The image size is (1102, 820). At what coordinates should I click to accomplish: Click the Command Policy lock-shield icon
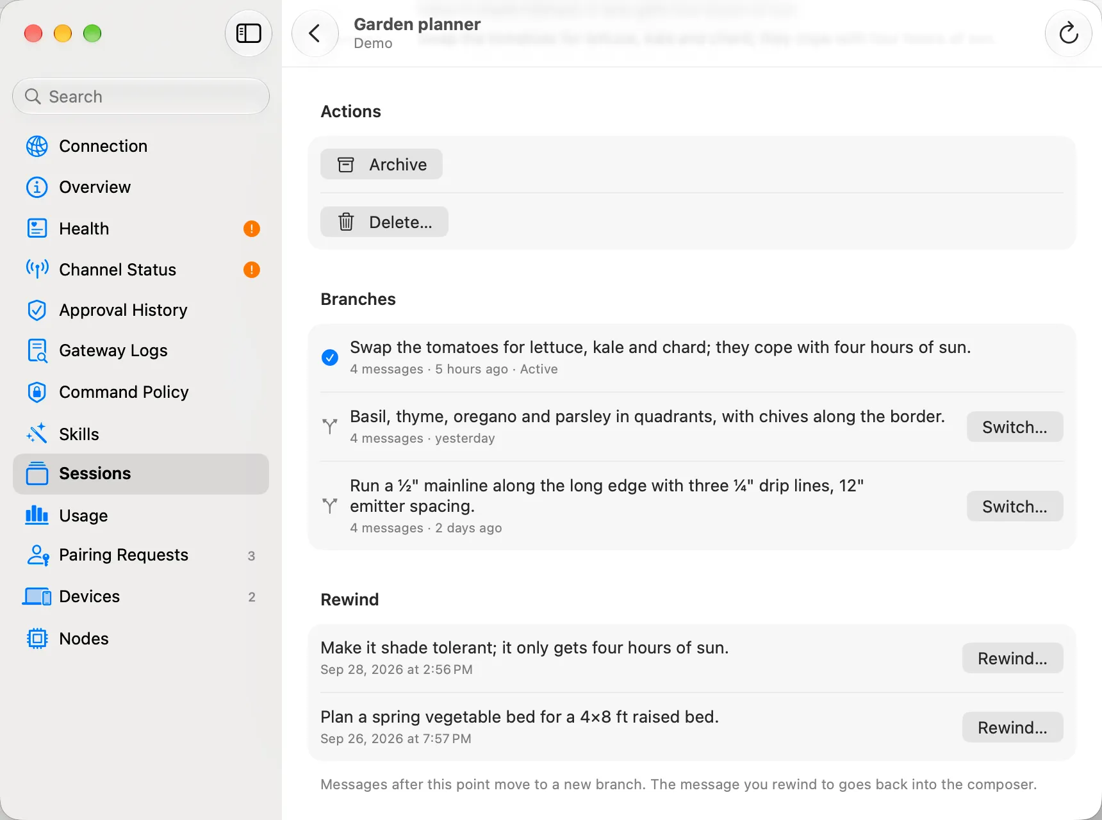coord(37,392)
